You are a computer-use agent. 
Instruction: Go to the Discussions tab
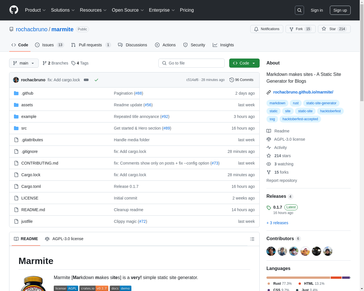(x=133, y=45)
